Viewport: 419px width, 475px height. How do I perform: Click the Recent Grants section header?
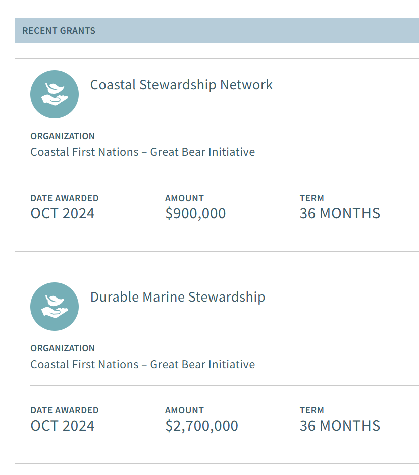(59, 31)
